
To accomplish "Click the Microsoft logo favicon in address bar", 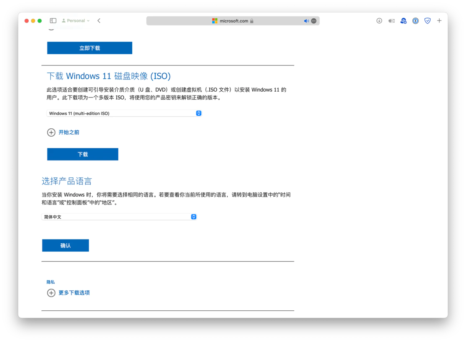I will pos(215,21).
